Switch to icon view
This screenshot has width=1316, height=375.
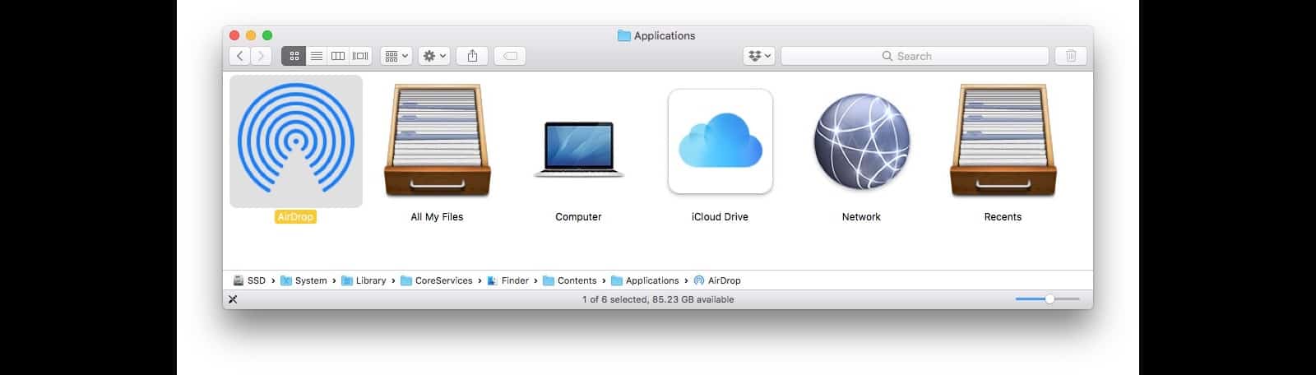(x=294, y=56)
